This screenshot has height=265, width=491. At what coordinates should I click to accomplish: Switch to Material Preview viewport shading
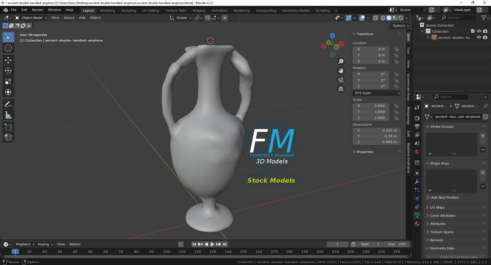395,18
